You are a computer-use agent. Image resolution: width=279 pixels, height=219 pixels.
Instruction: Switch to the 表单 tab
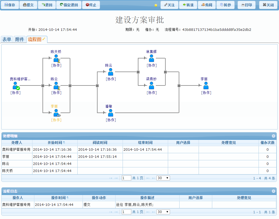pos(7,40)
